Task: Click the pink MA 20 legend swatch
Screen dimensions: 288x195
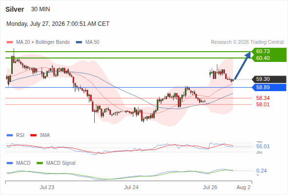Action: pos(10,42)
